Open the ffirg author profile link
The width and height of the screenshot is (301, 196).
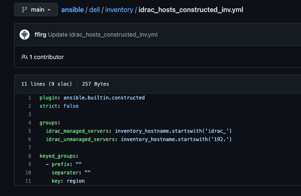tap(41, 35)
